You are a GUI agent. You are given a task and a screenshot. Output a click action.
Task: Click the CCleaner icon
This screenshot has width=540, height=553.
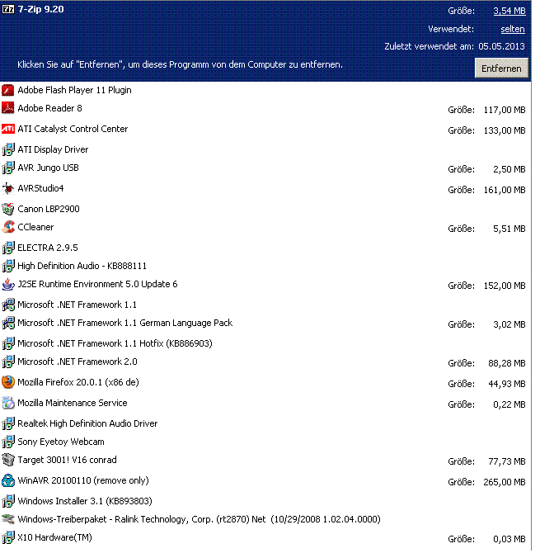coord(7,227)
